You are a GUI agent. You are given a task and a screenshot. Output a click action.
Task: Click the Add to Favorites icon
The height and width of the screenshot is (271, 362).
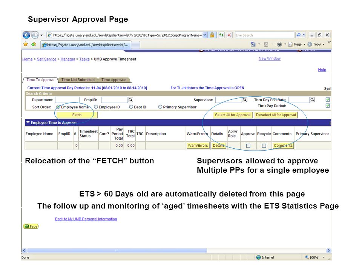pyautogui.click(x=34, y=44)
